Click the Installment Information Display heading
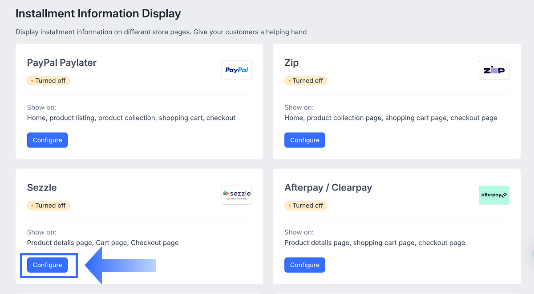Image resolution: width=534 pixels, height=294 pixels. [x=98, y=14]
